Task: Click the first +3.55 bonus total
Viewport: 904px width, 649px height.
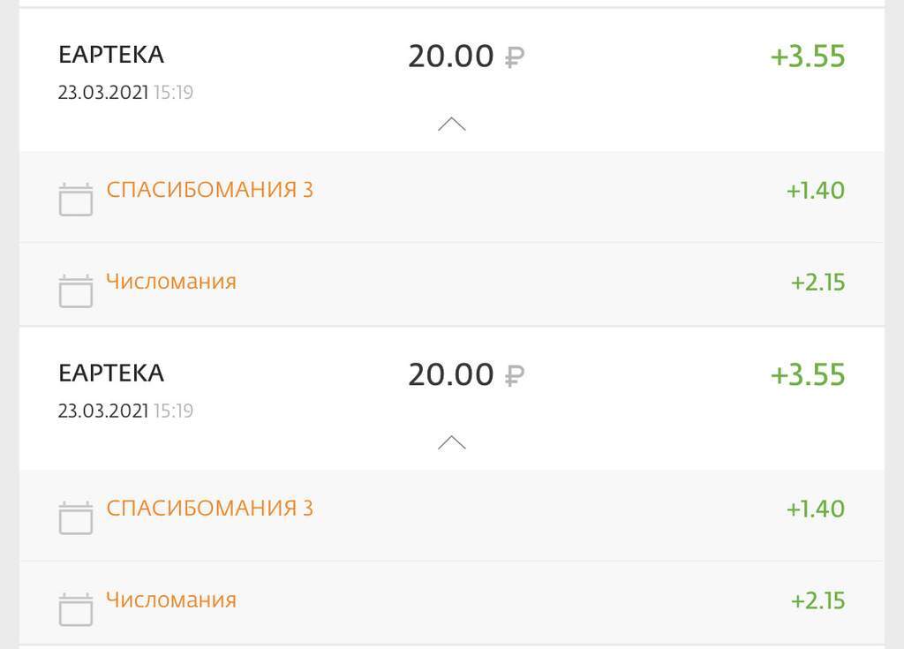Action: click(808, 57)
